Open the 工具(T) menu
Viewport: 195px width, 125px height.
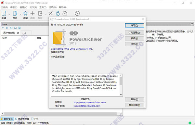[43, 7]
